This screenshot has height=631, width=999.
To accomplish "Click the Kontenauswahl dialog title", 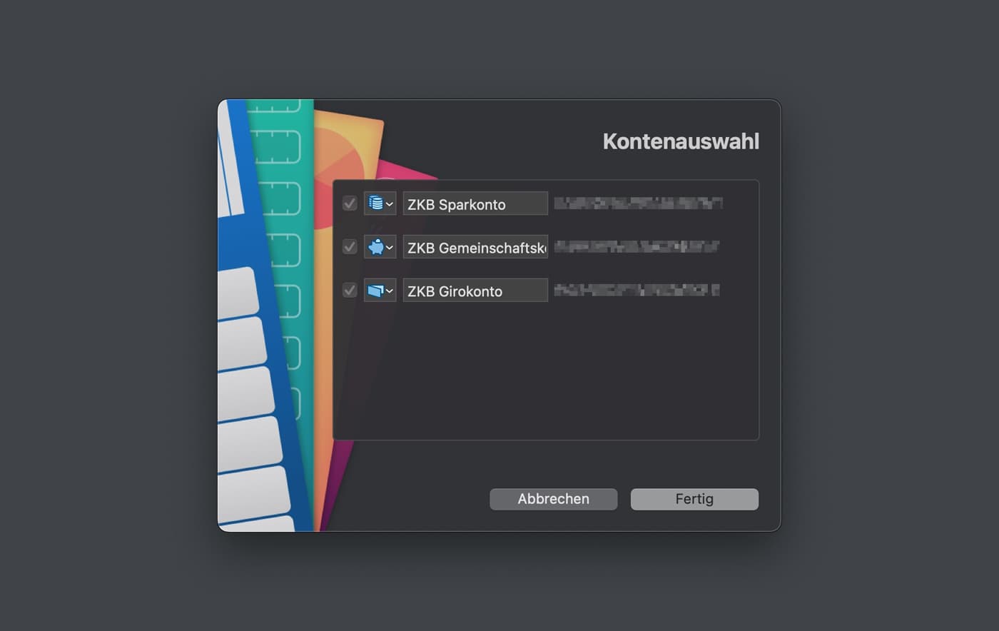I will point(681,141).
